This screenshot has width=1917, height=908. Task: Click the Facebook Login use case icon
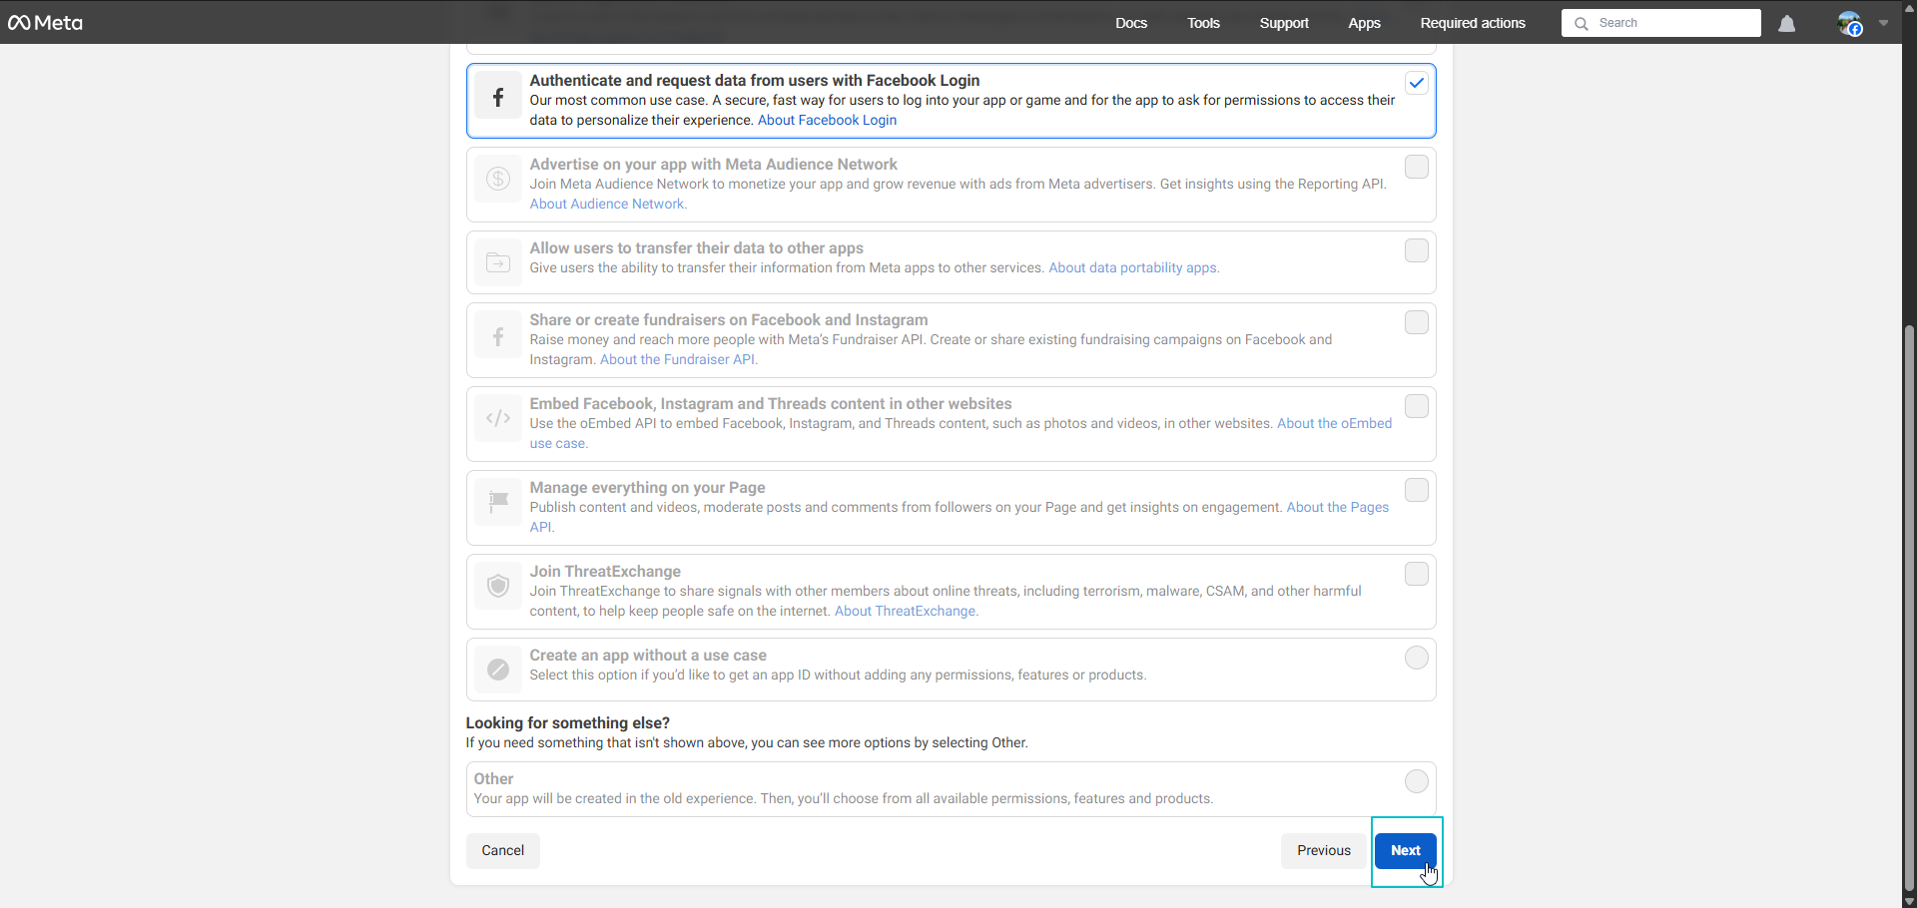point(498,97)
